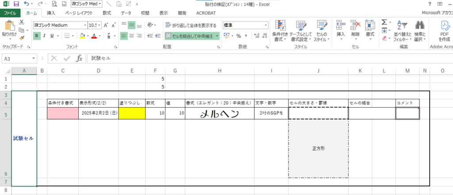Click the percent style icon
The width and height of the screenshot is (453, 195).
click(x=238, y=36)
